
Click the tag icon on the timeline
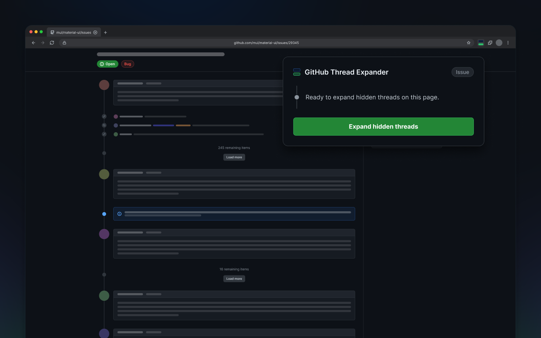click(104, 125)
